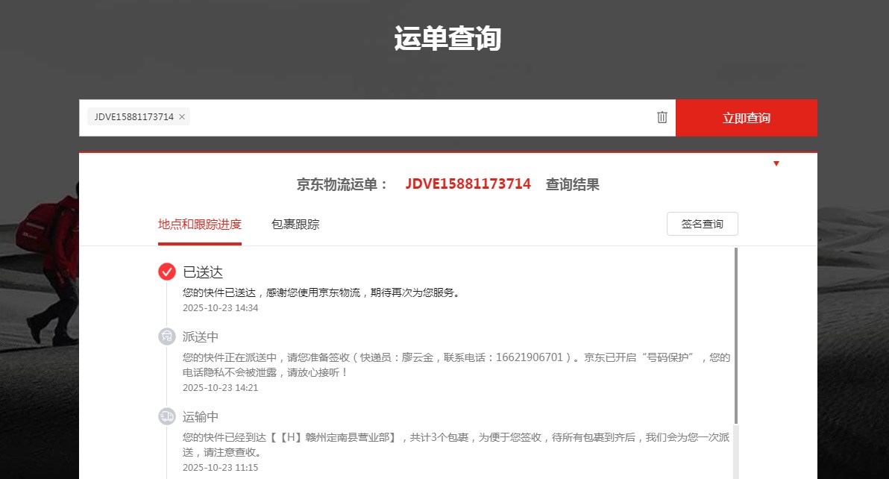Select the JDVE15881173714 chip in the search box
This screenshot has height=479, width=889.
pyautogui.click(x=133, y=117)
